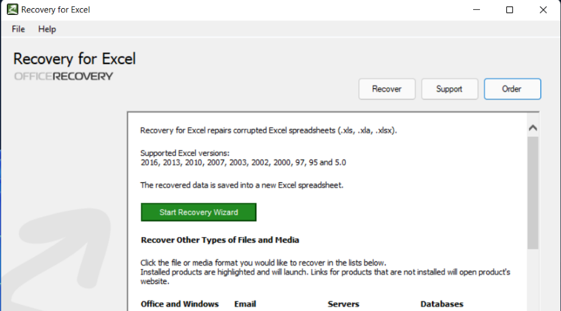Open the Help menu
Viewport: 561px width, 311px height.
pos(47,29)
